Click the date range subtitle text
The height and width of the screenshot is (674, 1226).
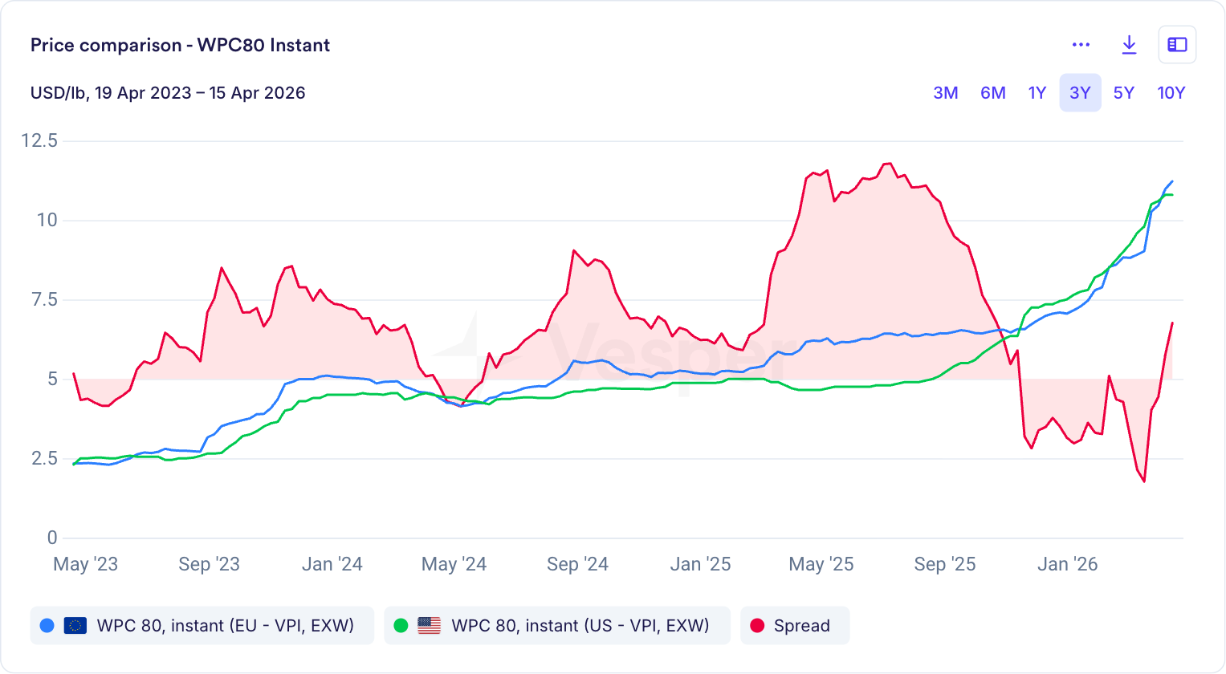coord(168,93)
